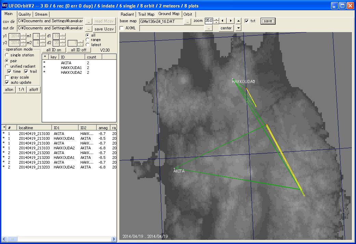
Task: Select the 'range' date radio button
Action: point(88,40)
